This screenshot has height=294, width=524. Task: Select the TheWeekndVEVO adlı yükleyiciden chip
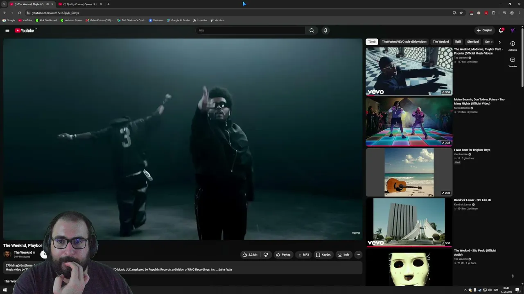tap(404, 42)
